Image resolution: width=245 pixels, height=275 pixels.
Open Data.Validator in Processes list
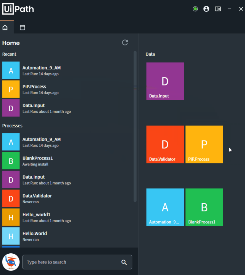click(x=37, y=198)
